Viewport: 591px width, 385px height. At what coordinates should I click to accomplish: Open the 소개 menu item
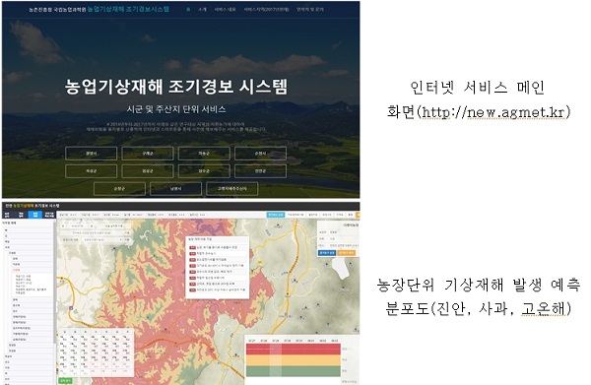click(x=203, y=10)
